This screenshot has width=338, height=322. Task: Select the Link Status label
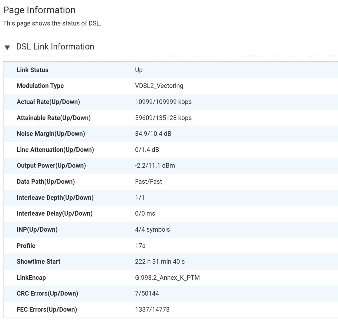[32, 70]
